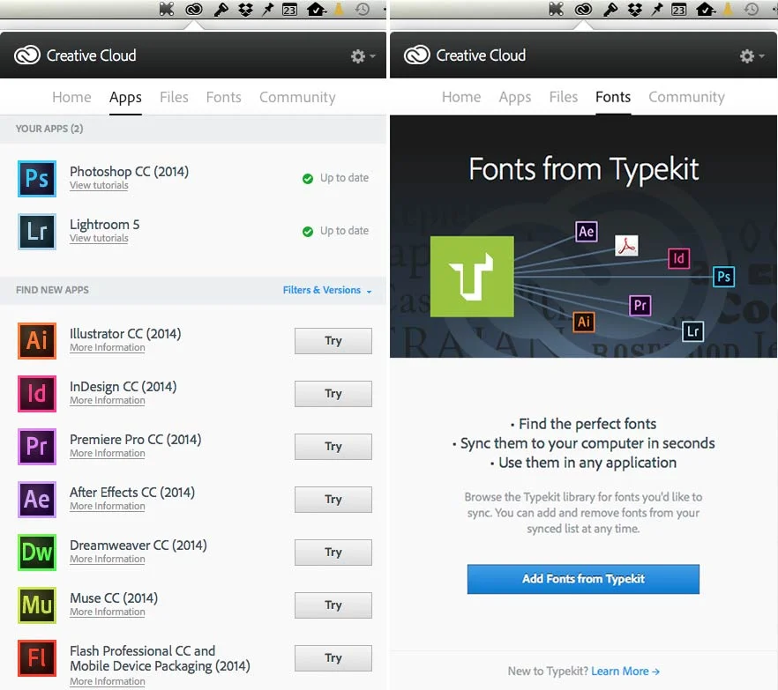The width and height of the screenshot is (778, 690).
Task: Click the Creative Cloud menu bar icon in the Apps panel
Action: 194,9
